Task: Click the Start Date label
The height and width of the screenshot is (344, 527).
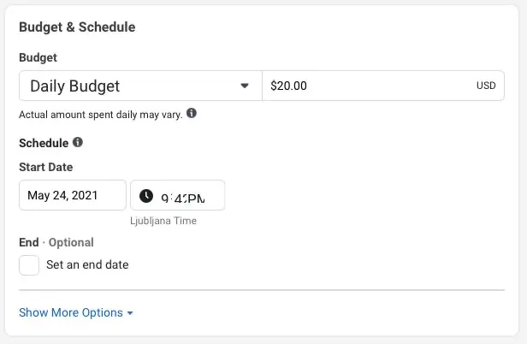Action: pos(45,167)
